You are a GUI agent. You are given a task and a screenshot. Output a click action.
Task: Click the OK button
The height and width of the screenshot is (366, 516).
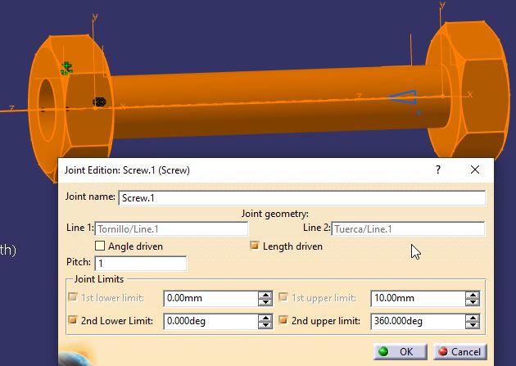pyautogui.click(x=401, y=351)
